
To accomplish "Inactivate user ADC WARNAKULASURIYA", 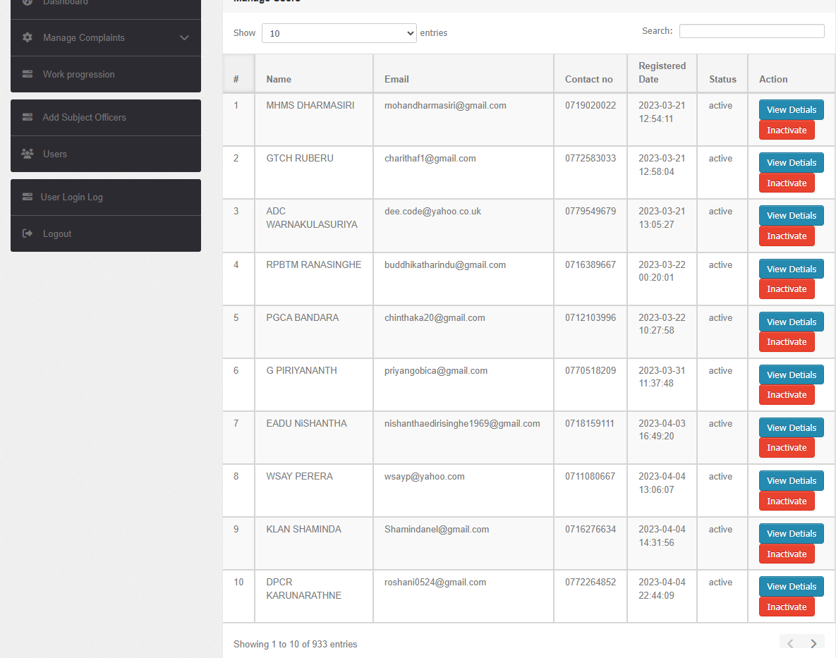I will coord(787,236).
